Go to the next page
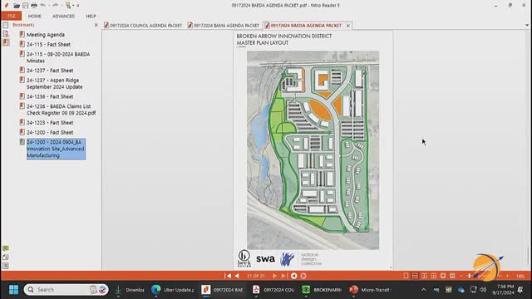Screen dimensions: 532x299 tap(274, 276)
